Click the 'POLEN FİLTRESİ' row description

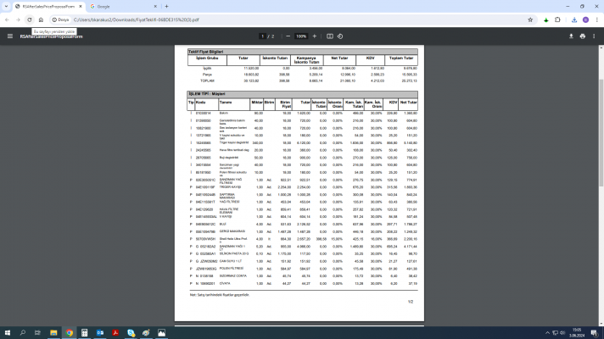232,268
